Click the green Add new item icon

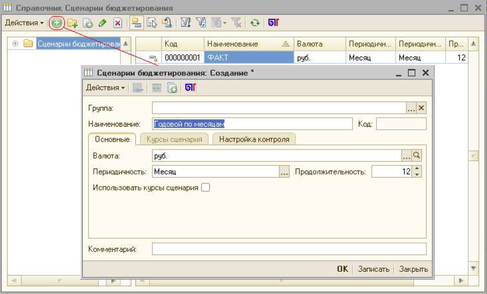click(x=57, y=23)
